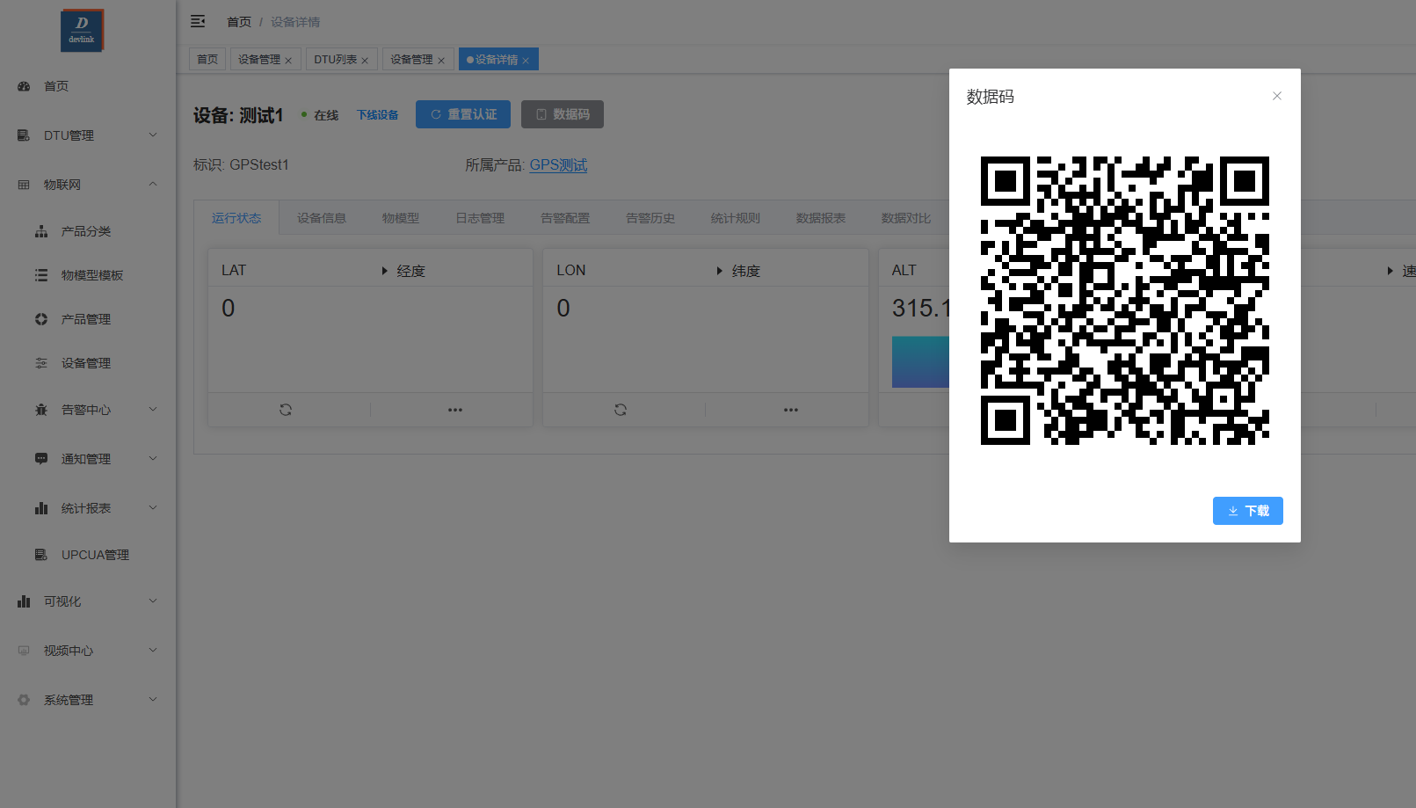Click the UPCUA管理 icon
Image resolution: width=1416 pixels, height=808 pixels.
coord(41,555)
